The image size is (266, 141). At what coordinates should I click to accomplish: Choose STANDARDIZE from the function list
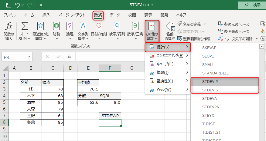225,73
